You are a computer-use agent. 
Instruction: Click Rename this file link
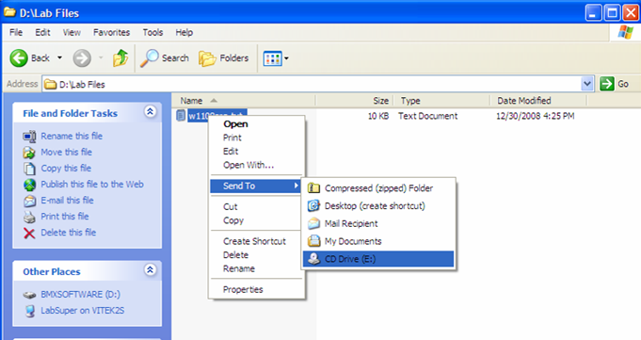(x=72, y=137)
